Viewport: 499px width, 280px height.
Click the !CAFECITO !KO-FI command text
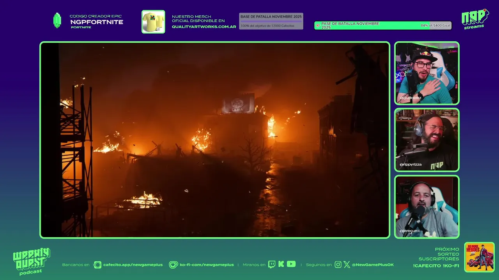pos(436,266)
